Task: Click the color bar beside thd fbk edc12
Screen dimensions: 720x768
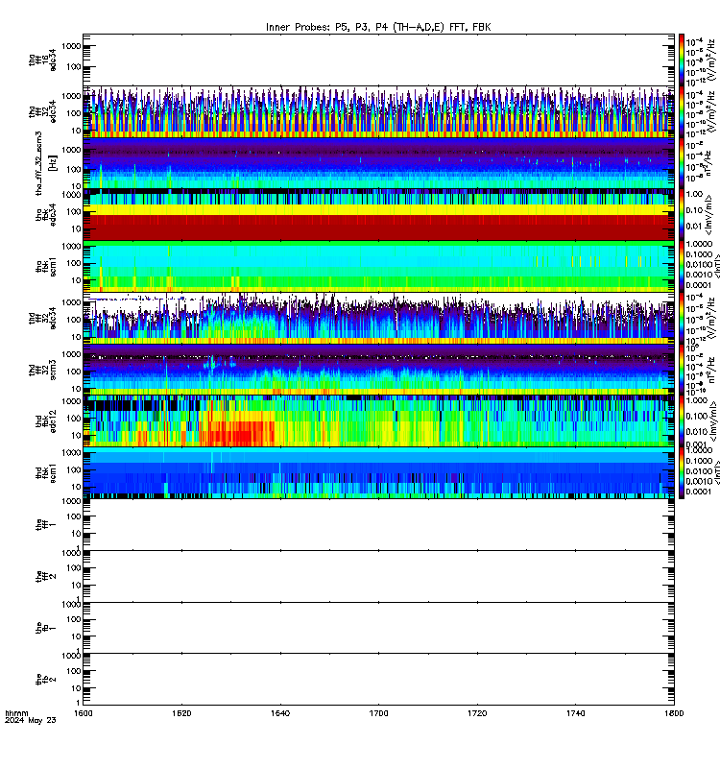Action: 682,421
